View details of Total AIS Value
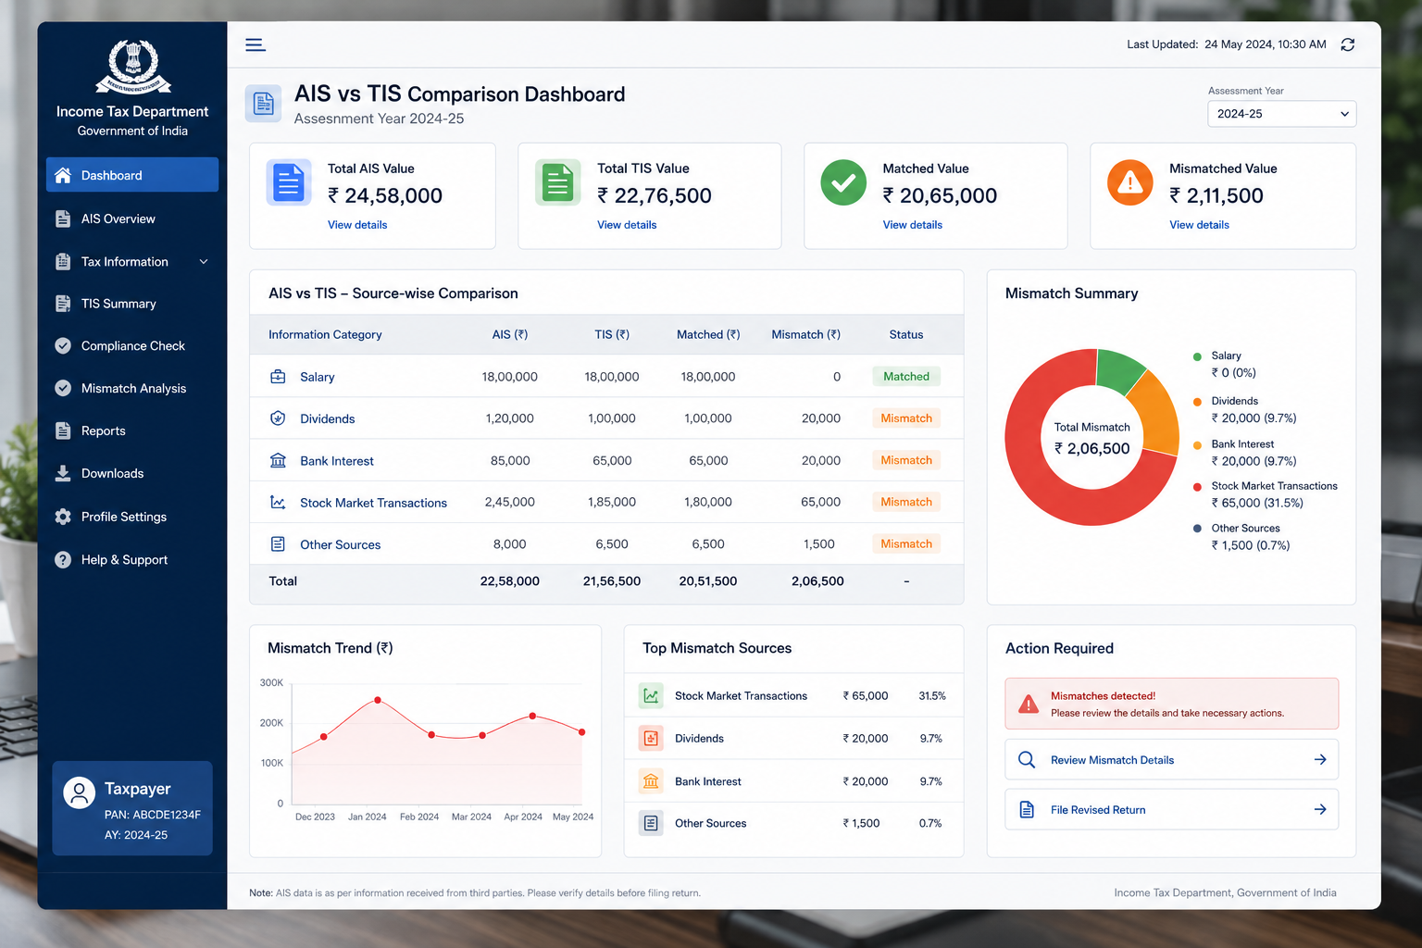This screenshot has width=1422, height=948. click(x=357, y=225)
